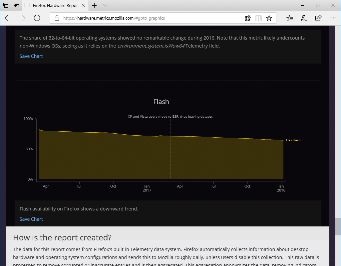
Task: Expand the tab previews chevron
Action: click(x=105, y=5)
